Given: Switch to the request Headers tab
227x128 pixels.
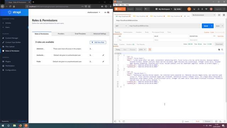Looking at the screenshot, I should [x=139, y=32].
